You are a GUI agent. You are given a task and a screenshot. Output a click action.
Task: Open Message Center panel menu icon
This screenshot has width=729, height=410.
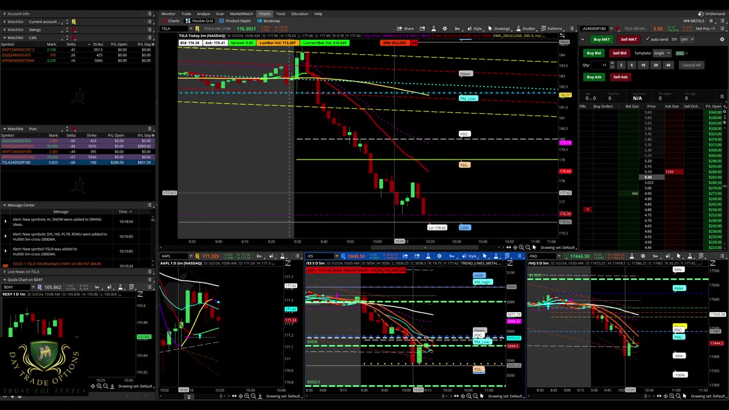(150, 205)
